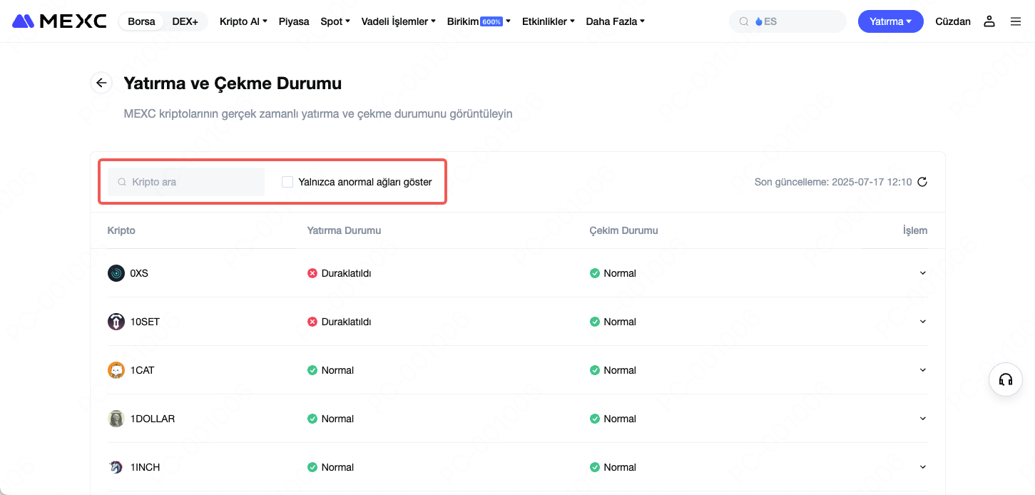The width and height of the screenshot is (1035, 495).
Task: Enable 'Yalnızca anormal ağları göster' checkbox
Action: pos(287,182)
